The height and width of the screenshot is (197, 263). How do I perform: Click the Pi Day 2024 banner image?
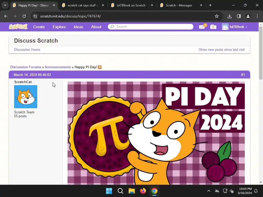156,133
